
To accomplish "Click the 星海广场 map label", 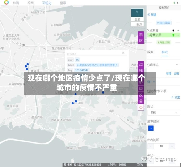I will click(x=37, y=117).
